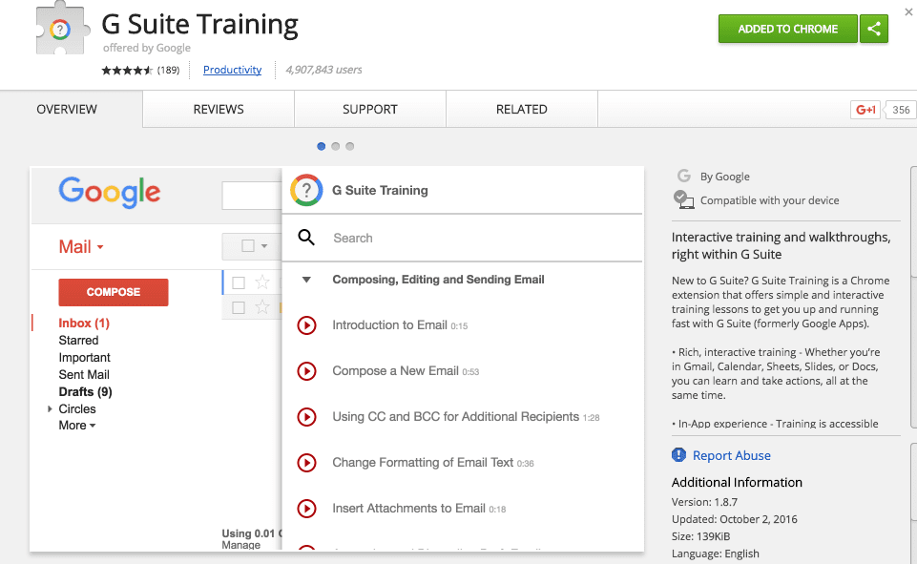Click the 'Updated: October 2, 2016' text
The height and width of the screenshot is (564, 917).
(734, 519)
